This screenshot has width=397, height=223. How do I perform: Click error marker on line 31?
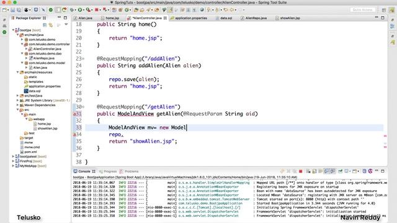[74, 114]
